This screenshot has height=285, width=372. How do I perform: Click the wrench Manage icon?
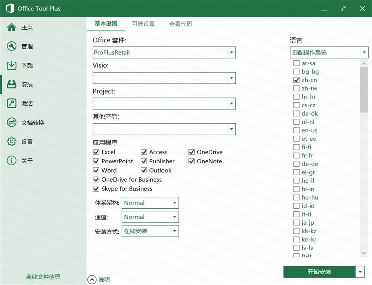(12, 46)
